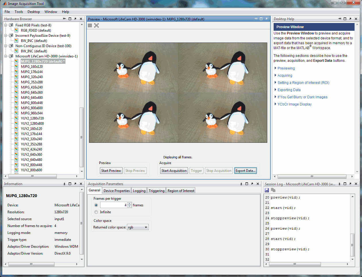Select the General tab
Screen dimensions: 362x277
point(94,190)
